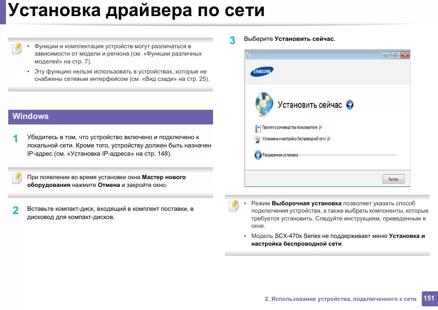Image resolution: width=438 pixels, height=310 pixels.
Task: Click the page number 151
Action: [429, 299]
